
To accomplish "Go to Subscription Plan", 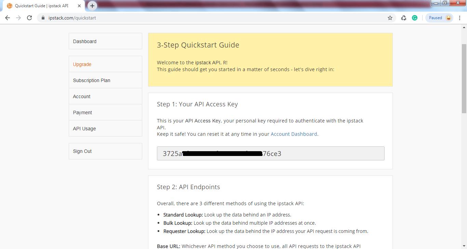I will coord(105,80).
